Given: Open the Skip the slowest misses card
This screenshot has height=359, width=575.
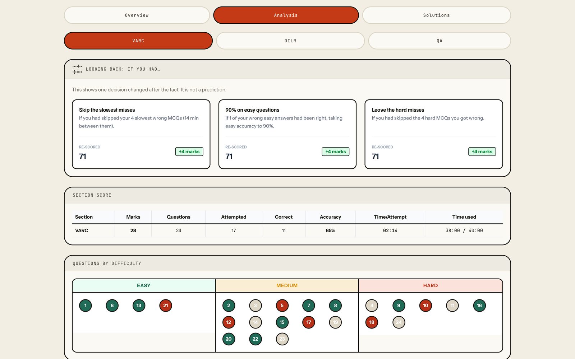Looking at the screenshot, I should click(141, 134).
